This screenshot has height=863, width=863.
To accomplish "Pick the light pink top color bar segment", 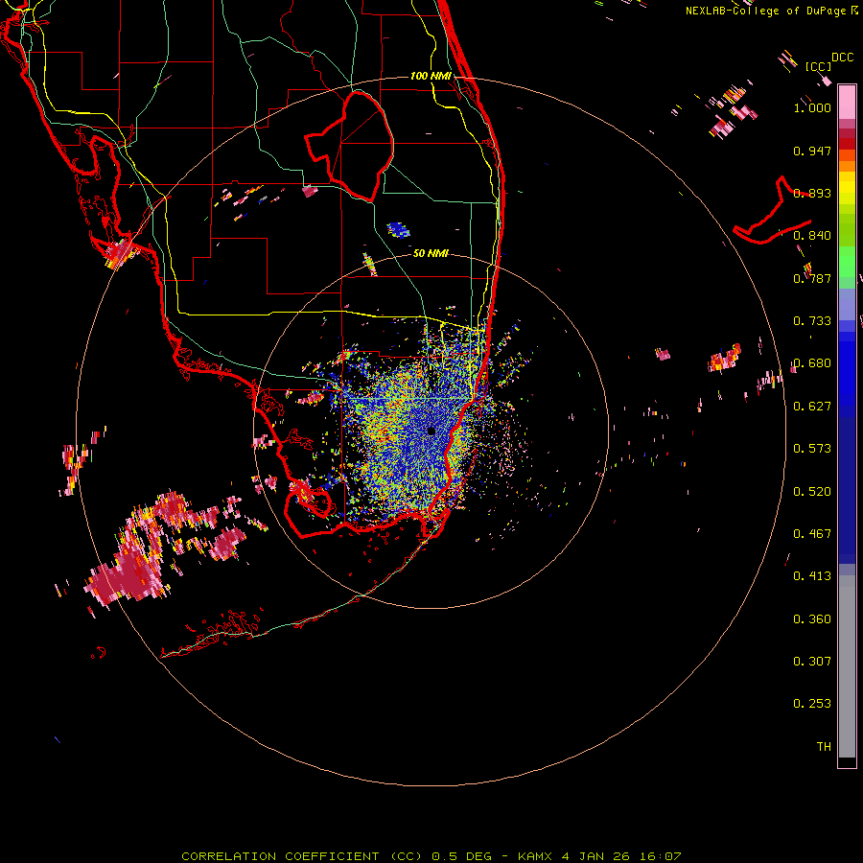I will click(x=847, y=102).
